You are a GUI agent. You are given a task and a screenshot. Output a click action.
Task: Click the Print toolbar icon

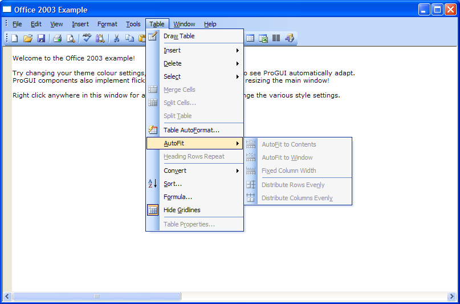tap(58, 38)
